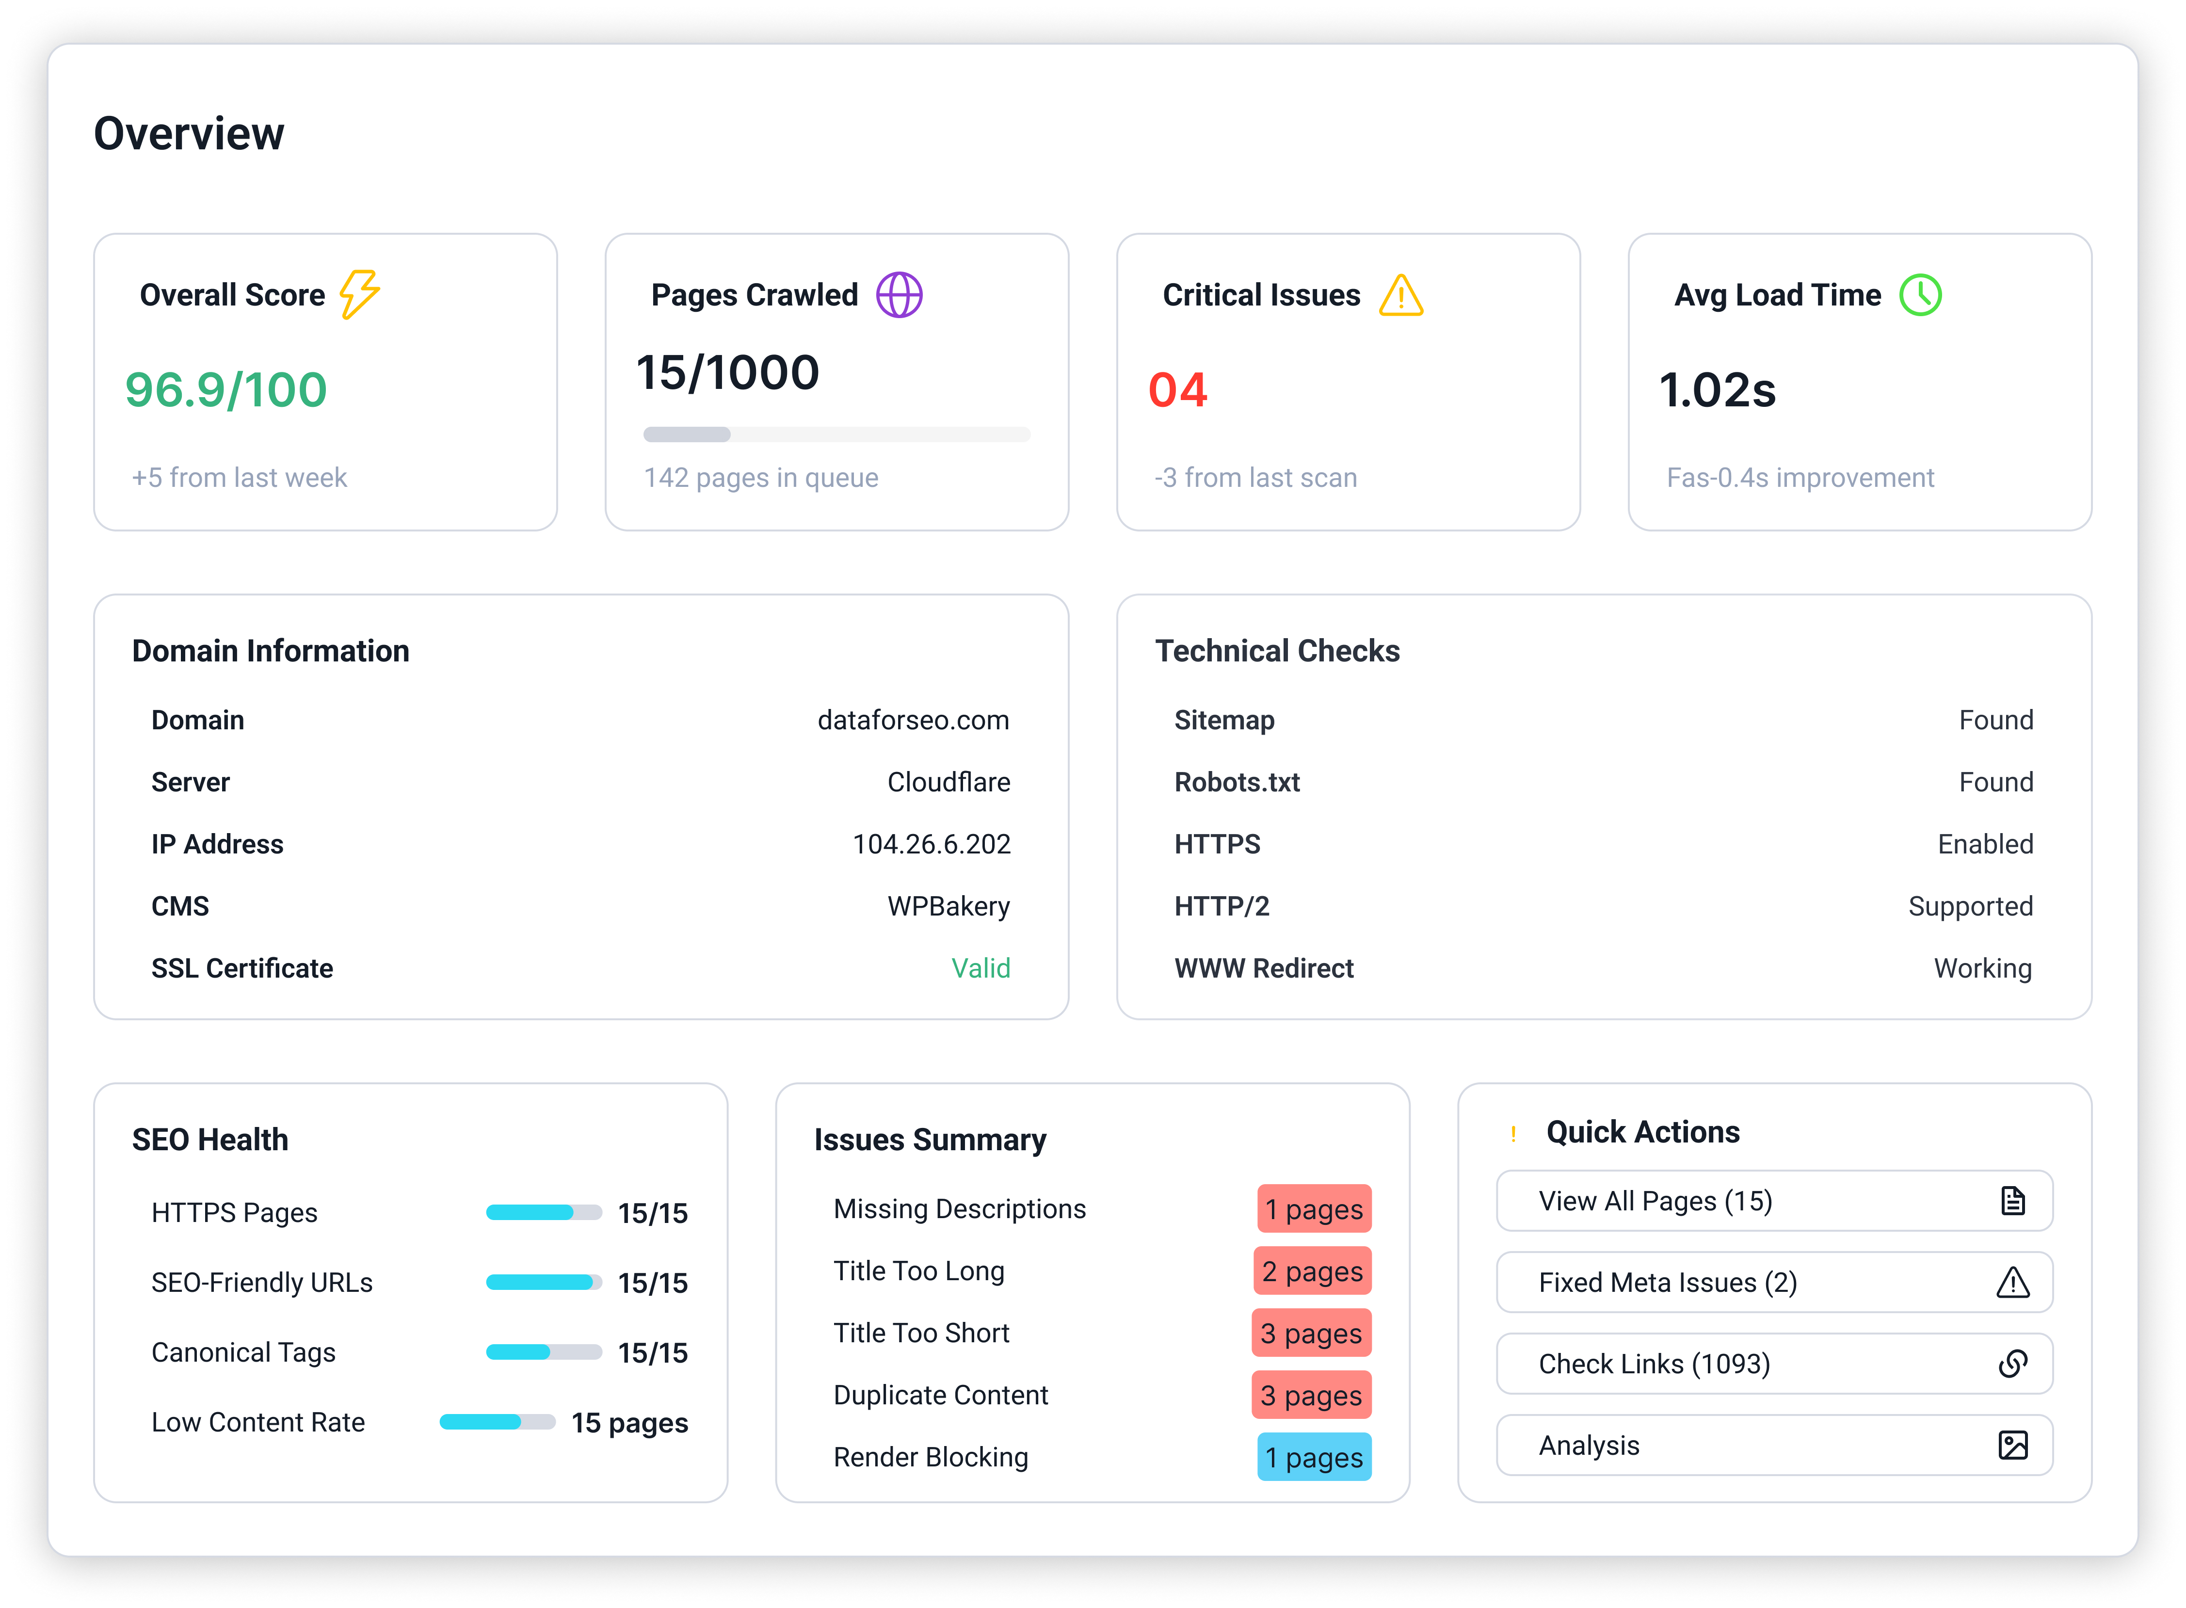Click the alert icon on Fixed Meta Issues
This screenshot has width=2186, height=1608.
point(2013,1283)
